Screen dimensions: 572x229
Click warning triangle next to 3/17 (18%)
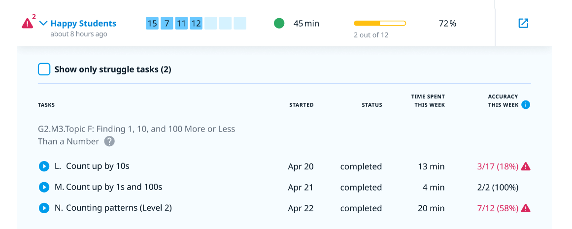526,166
